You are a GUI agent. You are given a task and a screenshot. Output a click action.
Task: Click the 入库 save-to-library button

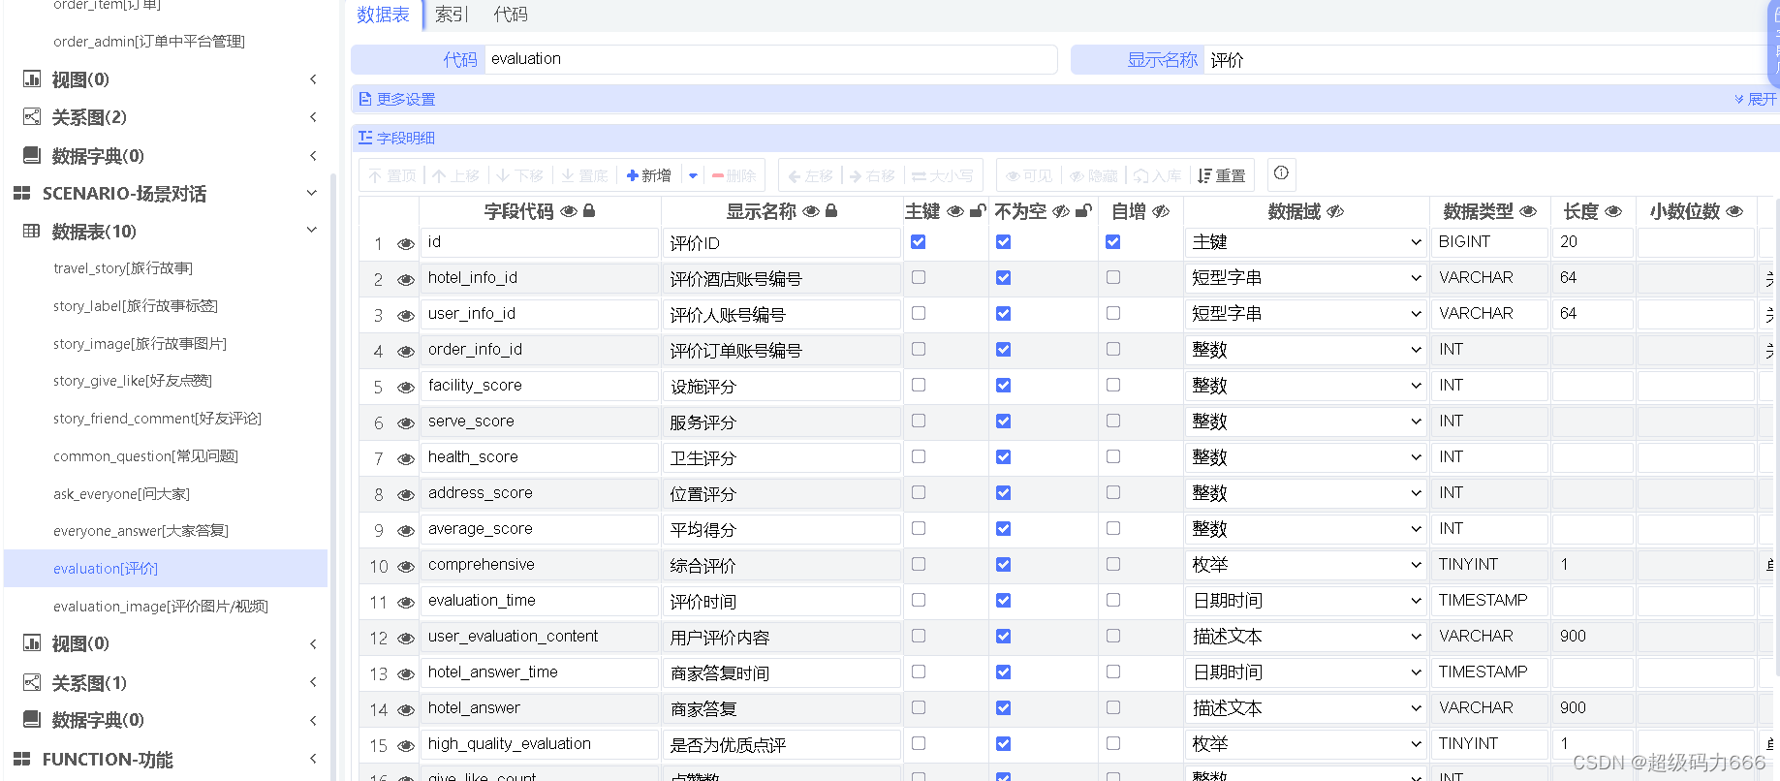1158,175
